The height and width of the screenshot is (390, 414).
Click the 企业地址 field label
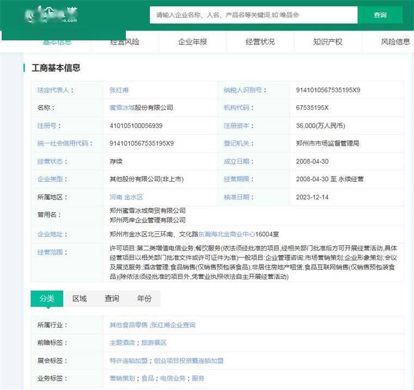[50, 234]
